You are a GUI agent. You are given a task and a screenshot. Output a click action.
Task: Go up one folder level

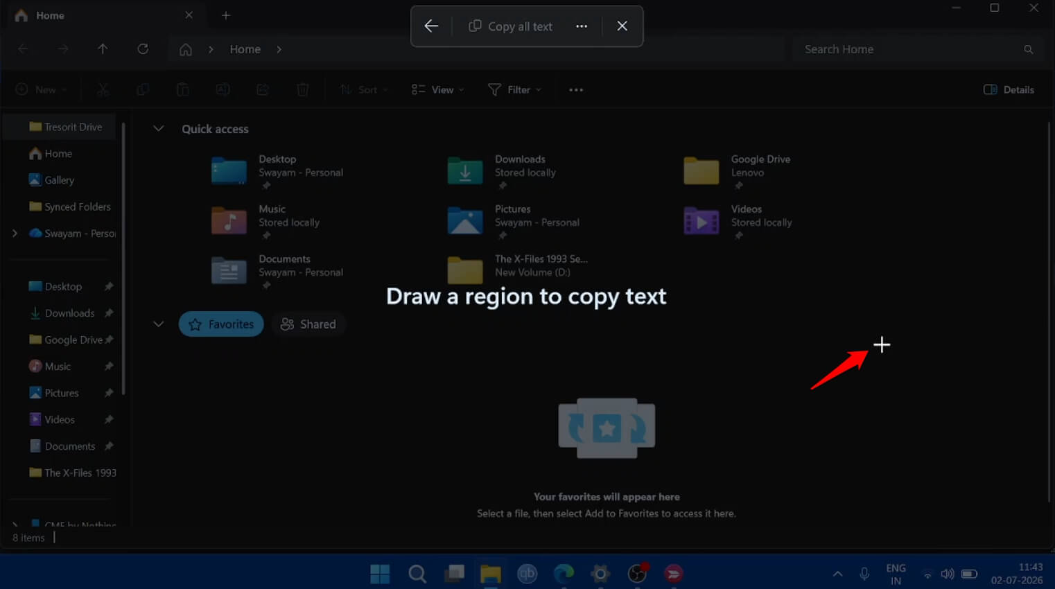click(x=103, y=49)
